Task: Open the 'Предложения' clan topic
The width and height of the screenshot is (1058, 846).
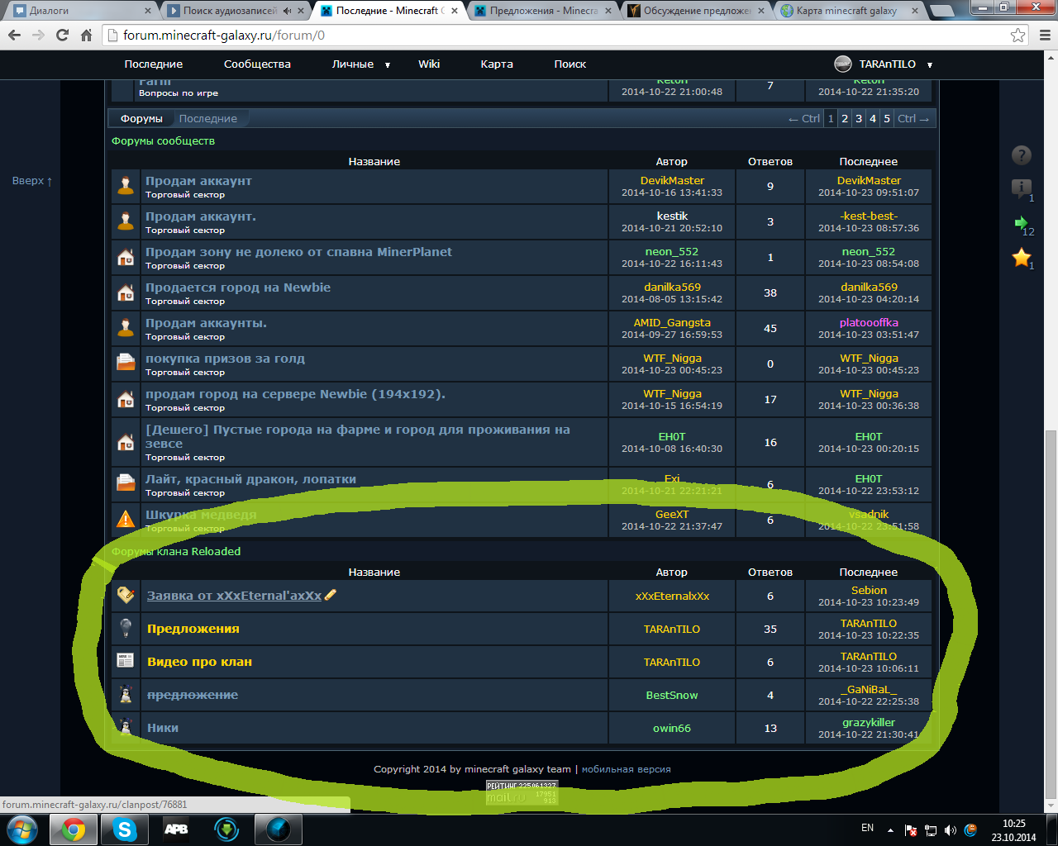Action: click(x=193, y=629)
